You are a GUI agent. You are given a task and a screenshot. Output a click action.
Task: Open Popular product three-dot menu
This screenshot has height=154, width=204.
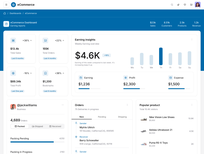click(x=192, y=105)
